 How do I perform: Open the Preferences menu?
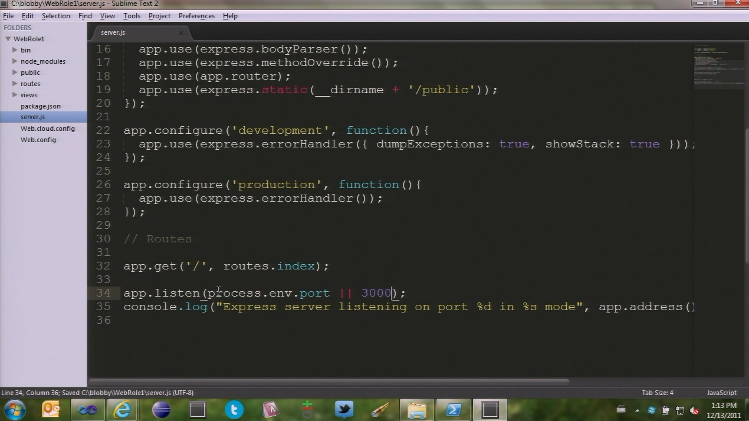click(x=196, y=16)
